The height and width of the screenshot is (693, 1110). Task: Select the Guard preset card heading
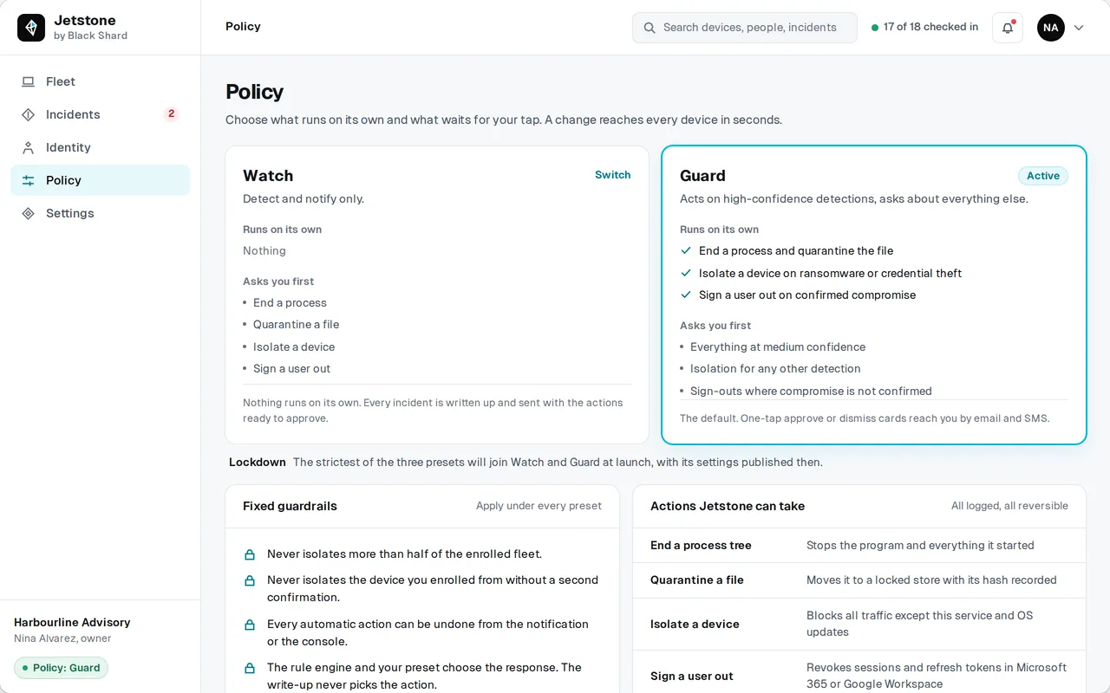tap(702, 176)
